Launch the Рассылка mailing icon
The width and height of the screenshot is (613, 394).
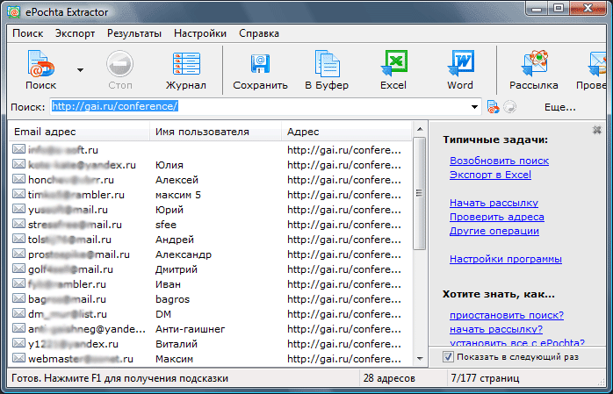pos(534,70)
